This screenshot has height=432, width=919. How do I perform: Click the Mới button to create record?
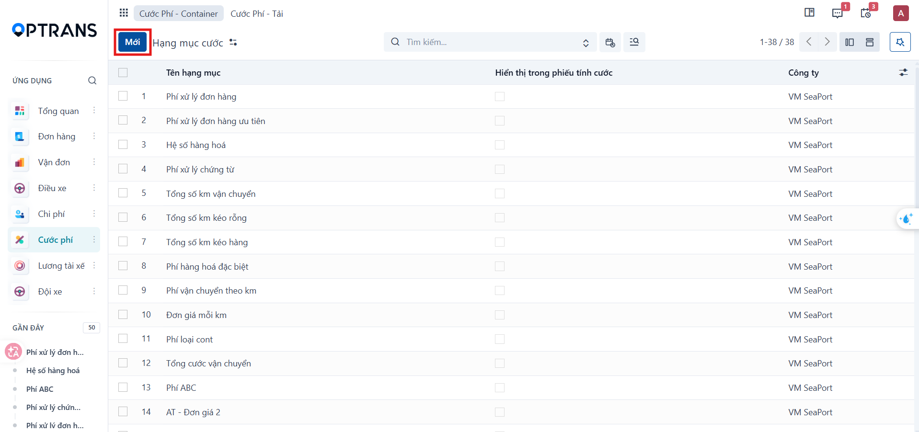coord(133,42)
